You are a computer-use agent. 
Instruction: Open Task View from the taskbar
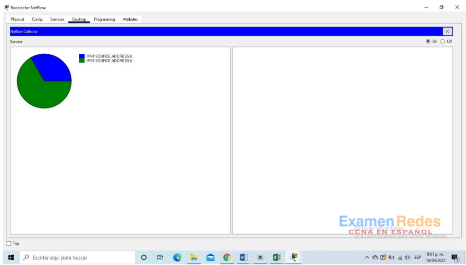tap(160, 257)
